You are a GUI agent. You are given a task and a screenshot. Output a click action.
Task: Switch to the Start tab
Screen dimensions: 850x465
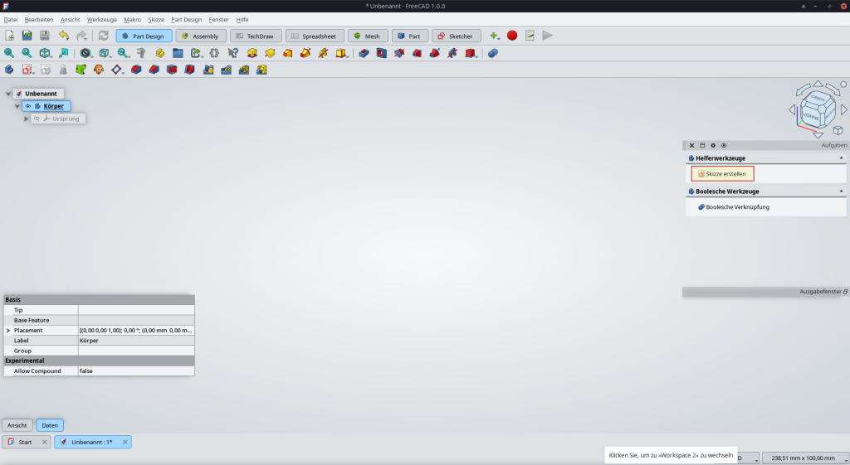click(x=25, y=442)
